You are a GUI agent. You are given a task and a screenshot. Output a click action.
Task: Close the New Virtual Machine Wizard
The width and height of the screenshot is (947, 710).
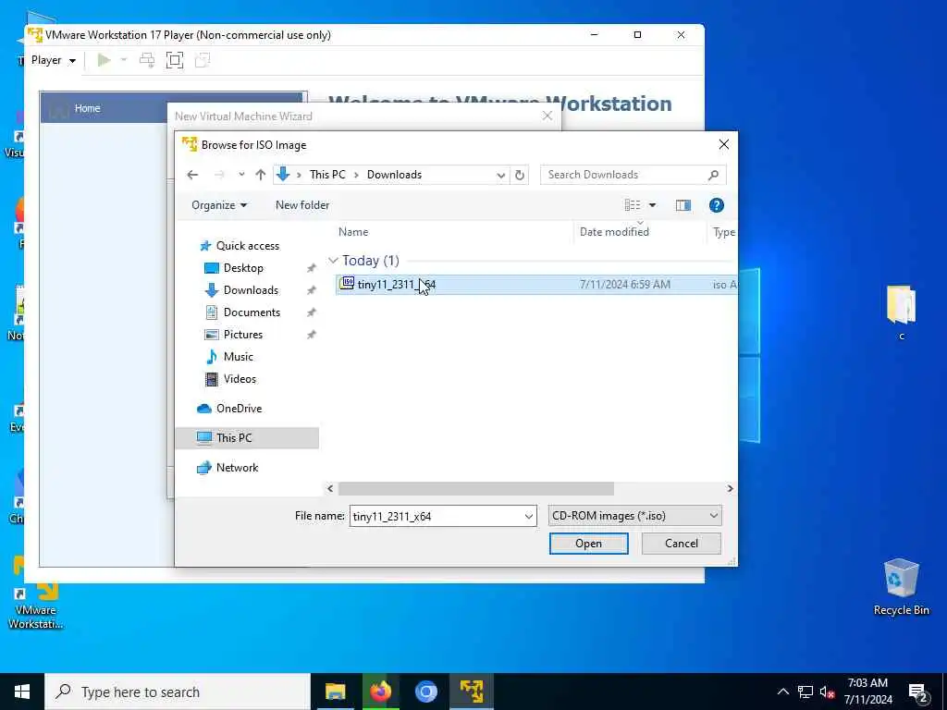547,116
